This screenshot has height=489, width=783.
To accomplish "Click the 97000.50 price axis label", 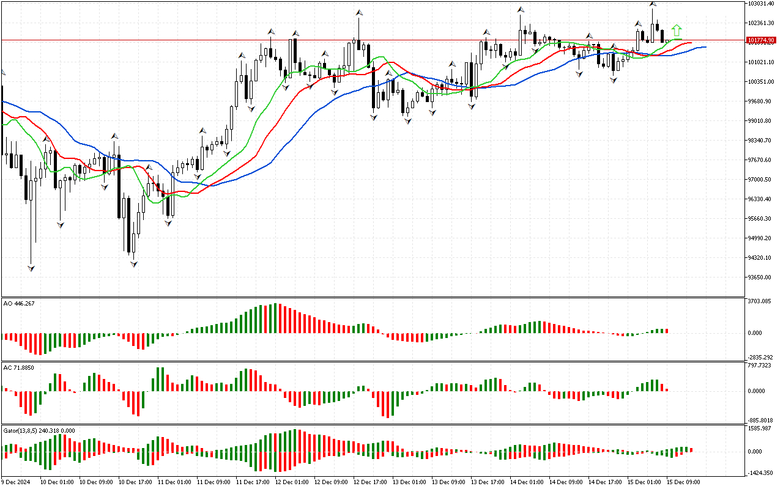I will (761, 180).
